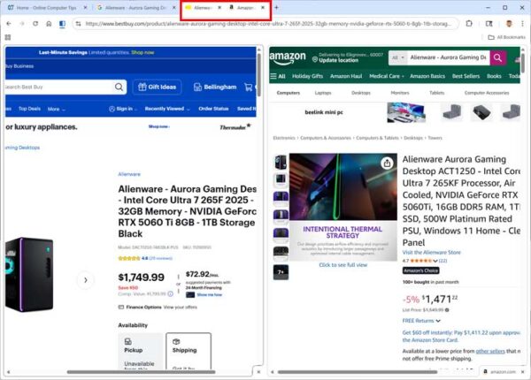Click the split view icon beside the address bar
The width and height of the screenshot is (531, 380).
62,24
